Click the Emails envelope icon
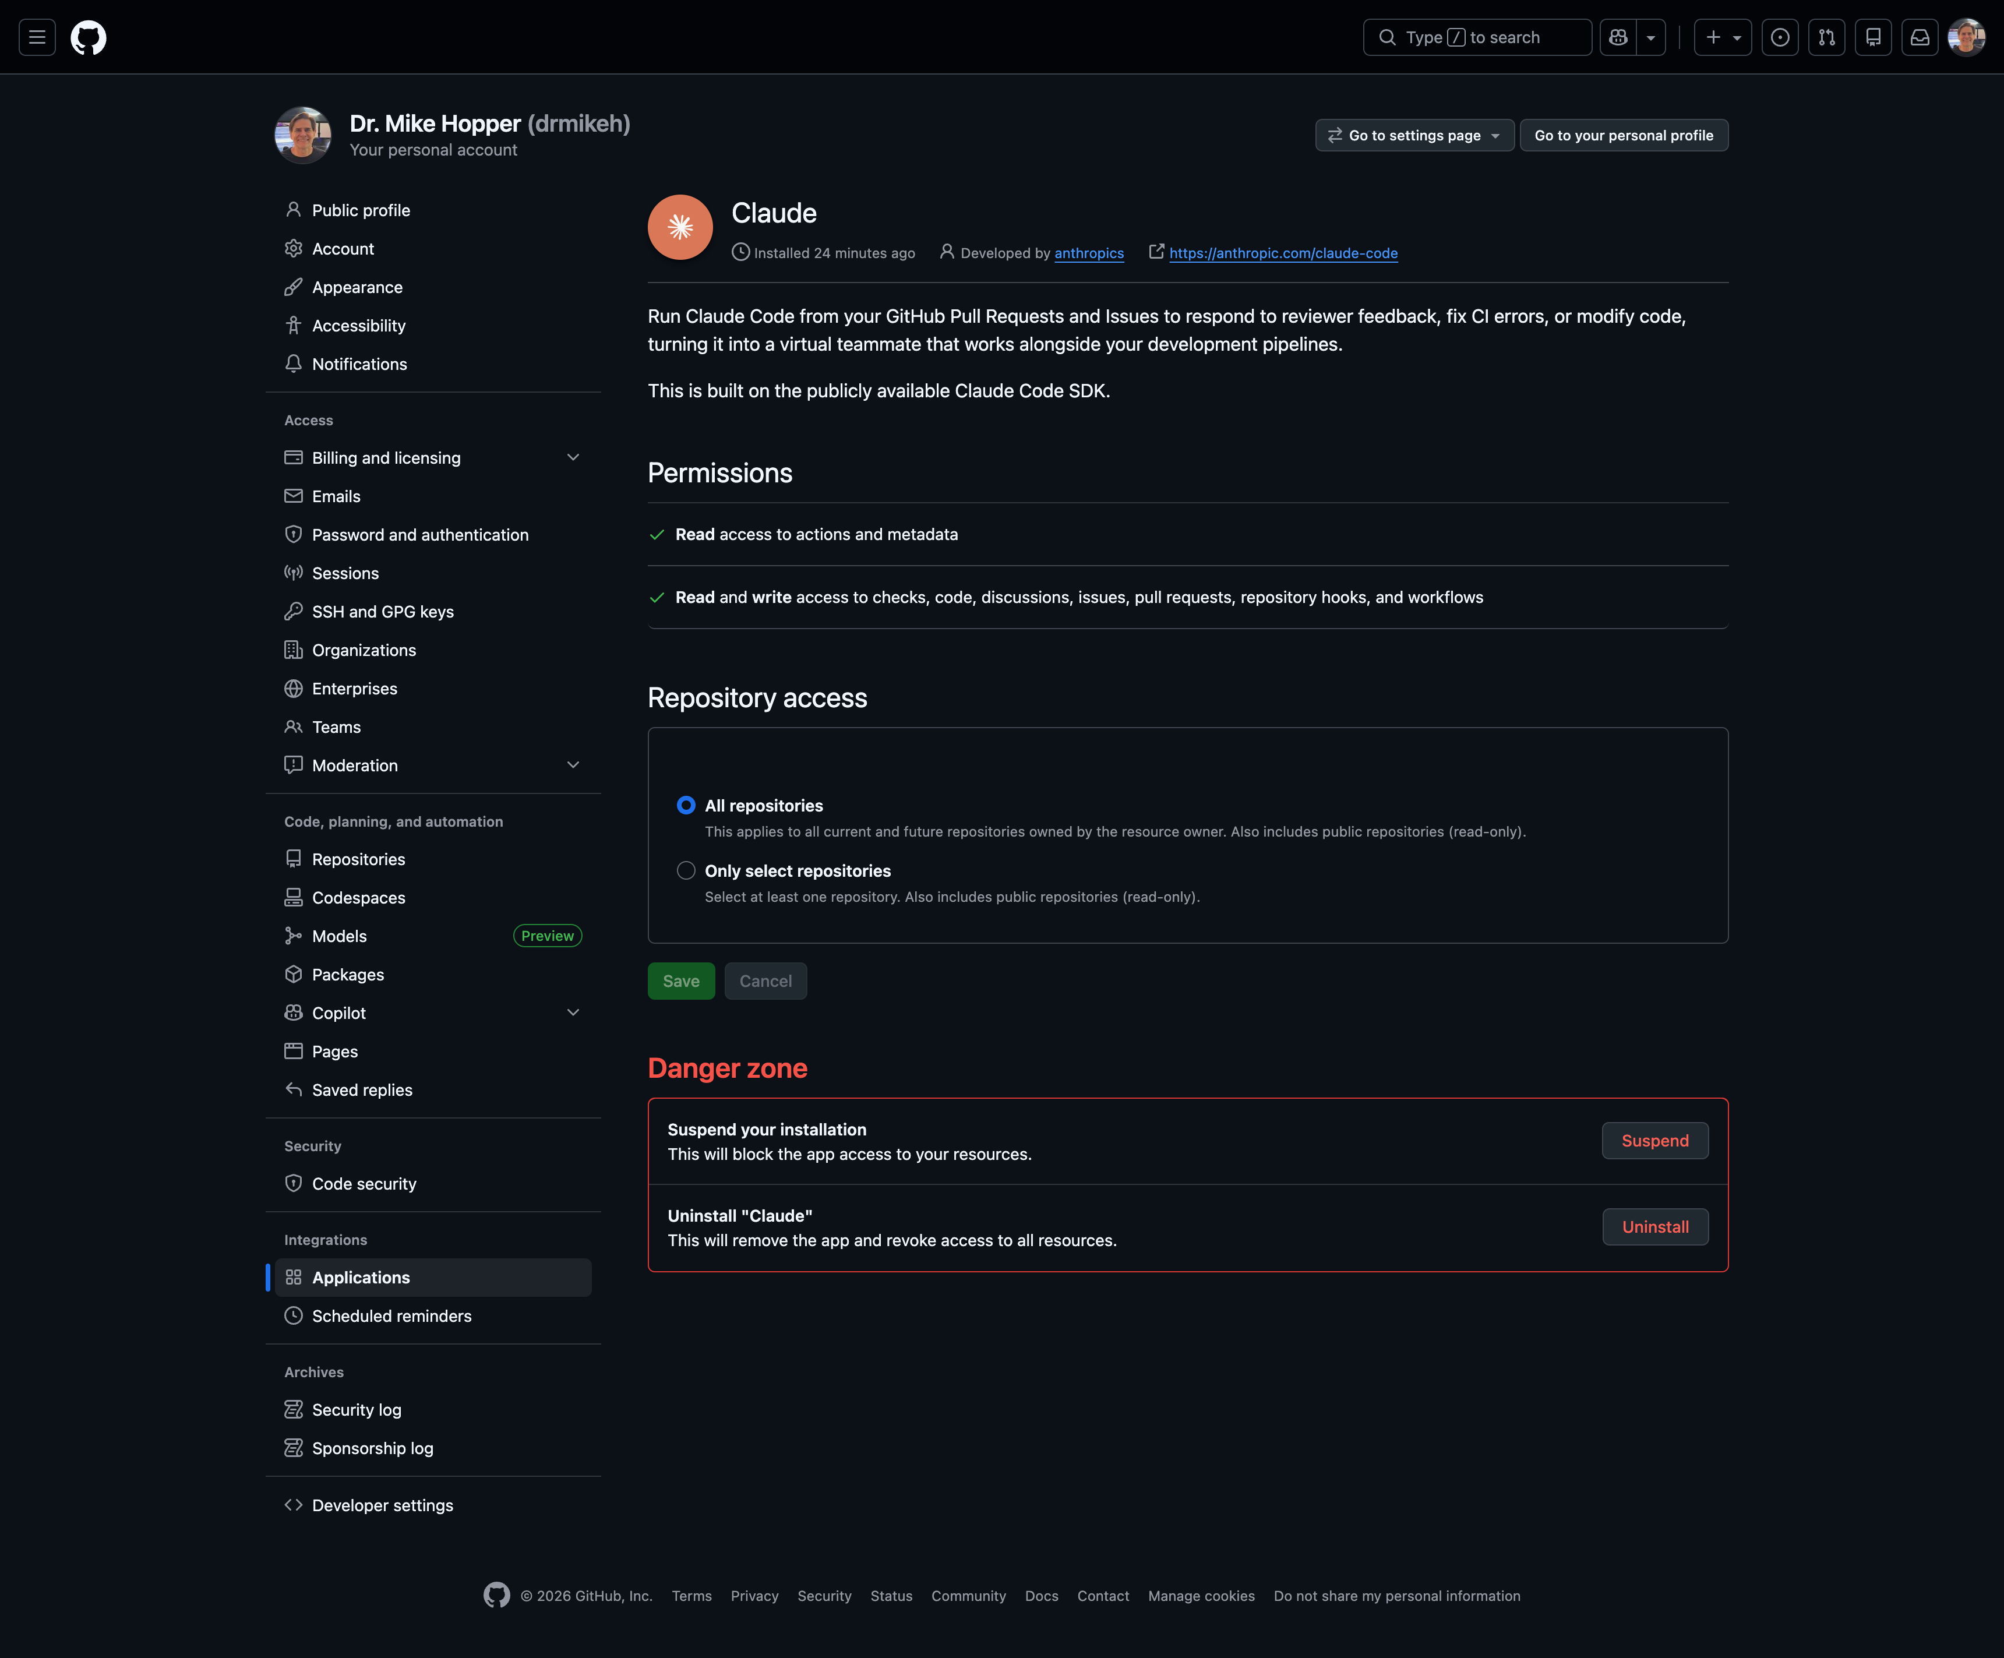This screenshot has height=1658, width=2004. [294, 496]
